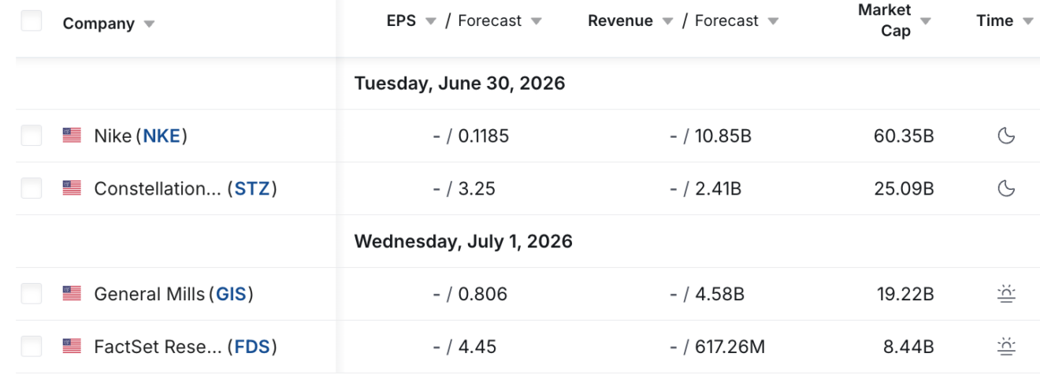Open the NKE ticker link
The width and height of the screenshot is (1040, 387).
[x=162, y=136]
